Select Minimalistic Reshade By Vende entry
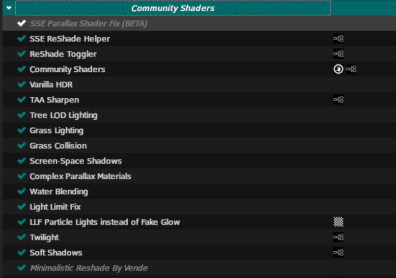396x278 pixels. tap(89, 268)
